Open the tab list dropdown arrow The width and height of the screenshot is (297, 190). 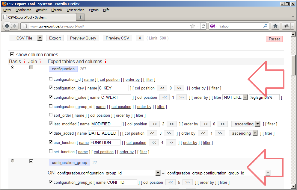(x=293, y=17)
